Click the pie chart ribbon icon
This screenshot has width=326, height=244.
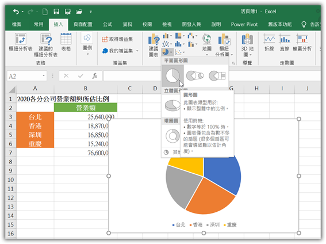(x=166, y=52)
